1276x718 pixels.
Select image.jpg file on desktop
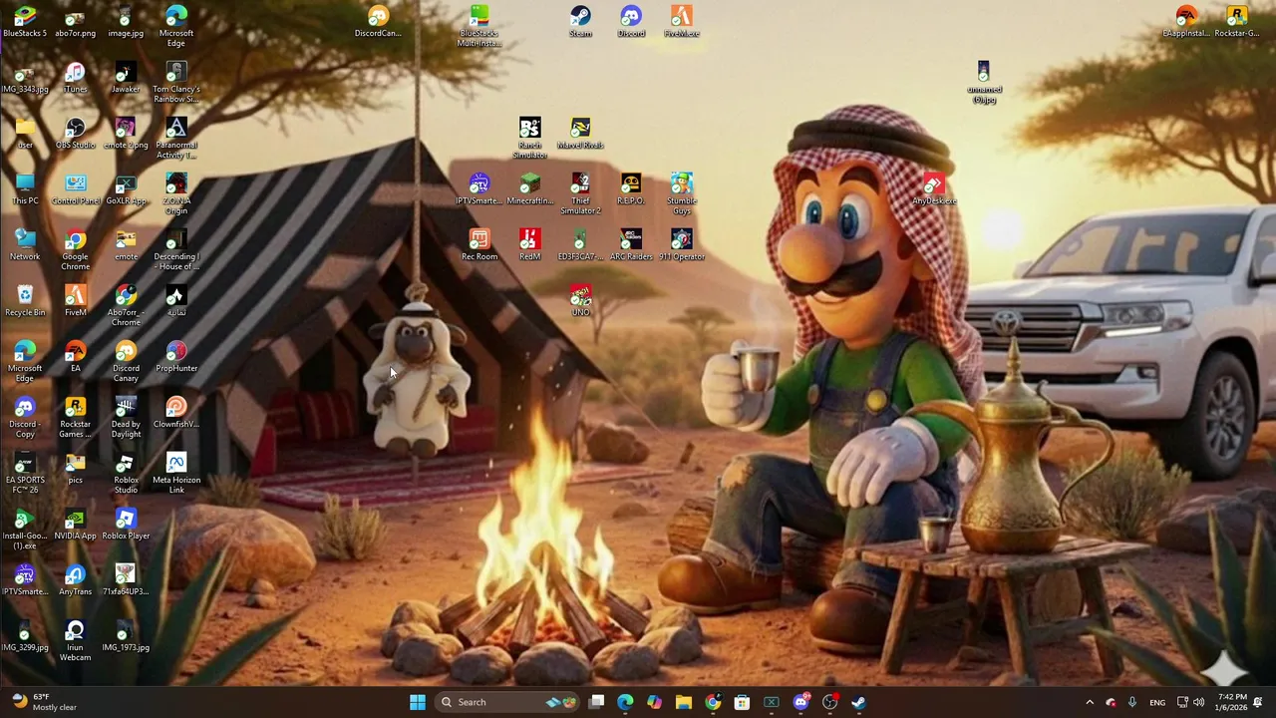point(126,22)
